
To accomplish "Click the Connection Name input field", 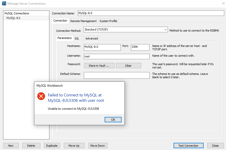I will click(x=150, y=13).
